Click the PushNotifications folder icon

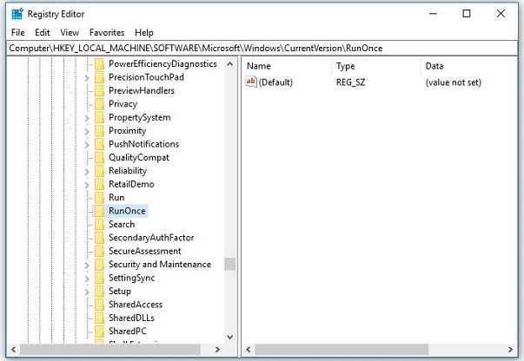click(x=99, y=144)
